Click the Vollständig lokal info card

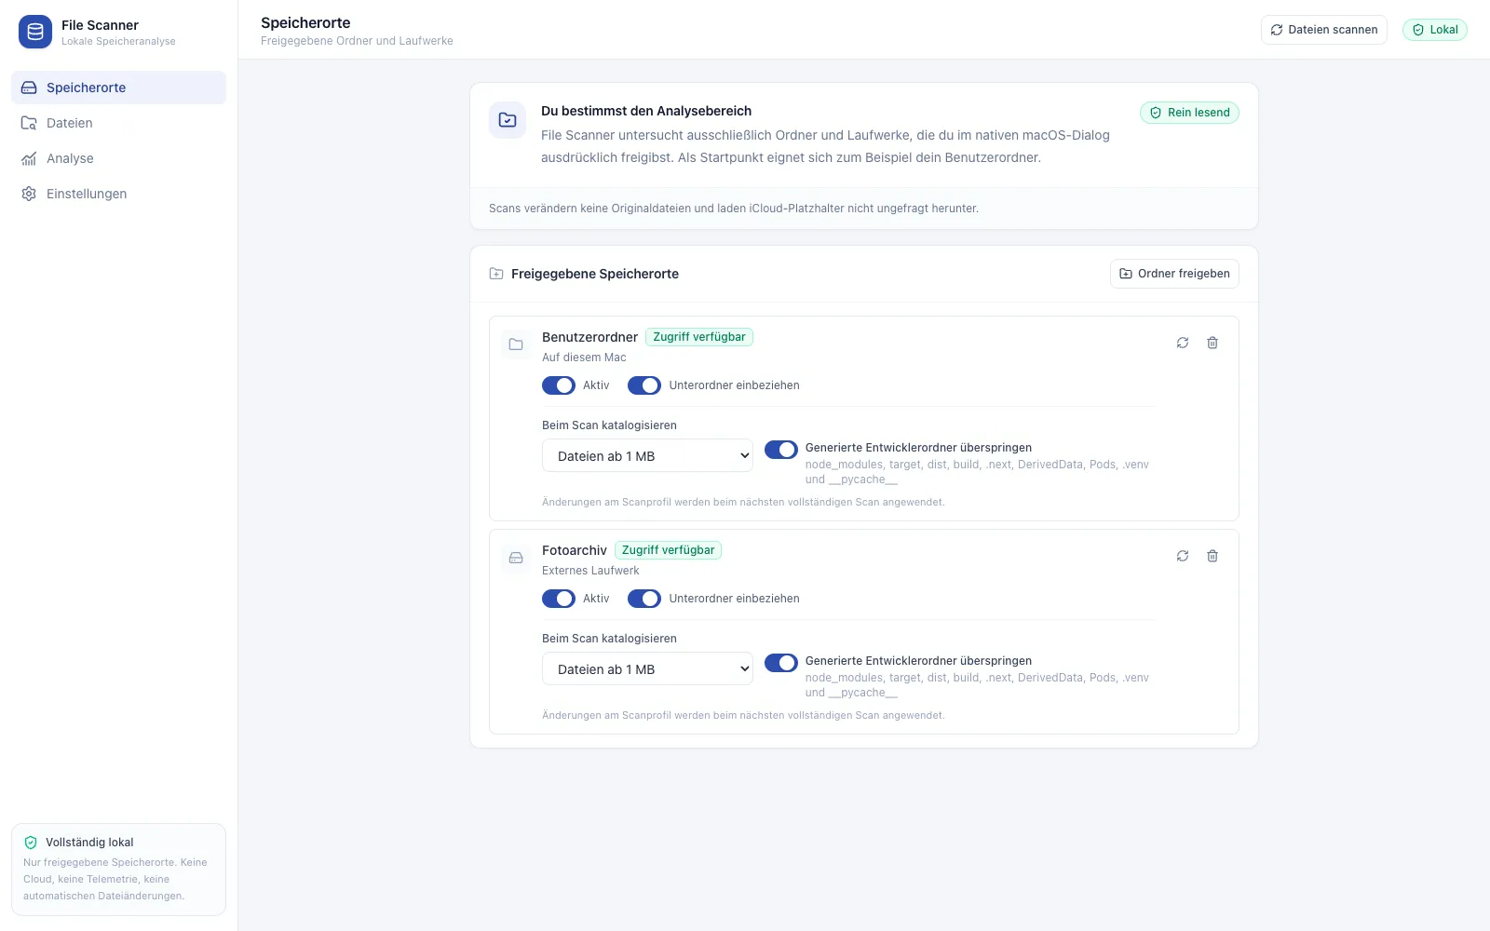pyautogui.click(x=118, y=870)
